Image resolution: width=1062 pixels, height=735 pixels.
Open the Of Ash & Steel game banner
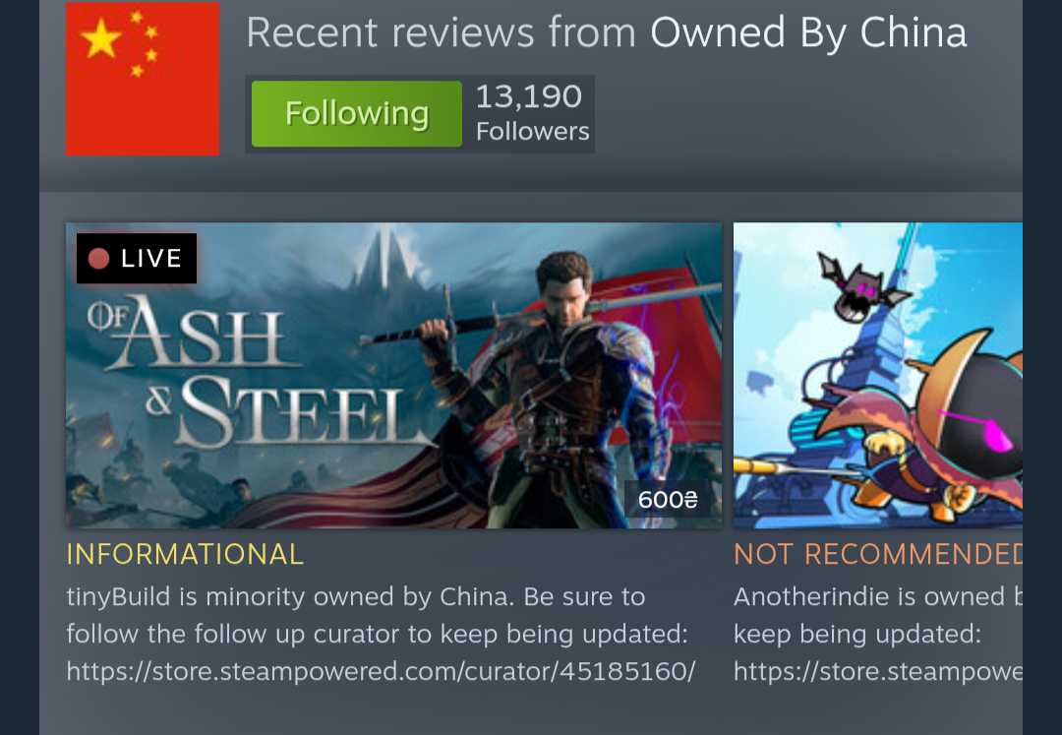coord(393,375)
